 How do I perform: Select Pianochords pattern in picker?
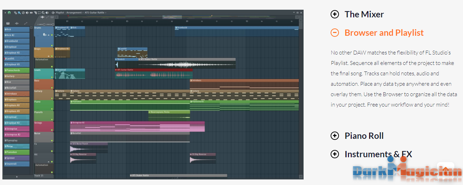tap(17, 70)
